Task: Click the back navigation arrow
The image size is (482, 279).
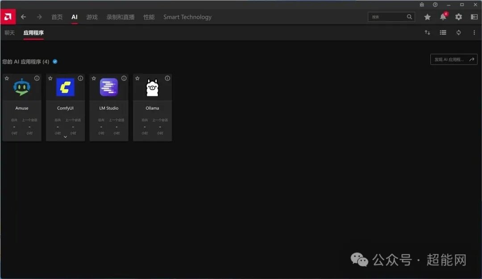Action: point(23,17)
